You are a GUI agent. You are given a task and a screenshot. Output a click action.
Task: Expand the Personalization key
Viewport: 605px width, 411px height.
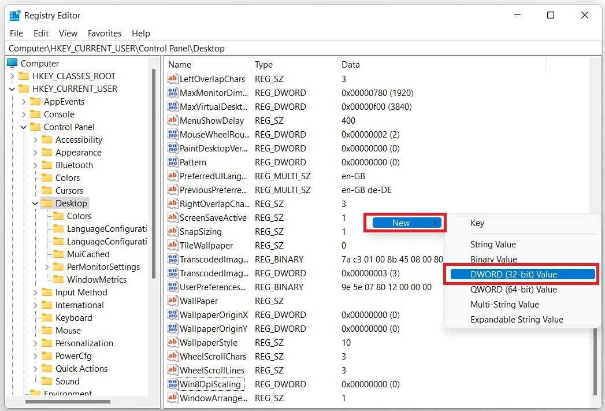pyautogui.click(x=35, y=343)
